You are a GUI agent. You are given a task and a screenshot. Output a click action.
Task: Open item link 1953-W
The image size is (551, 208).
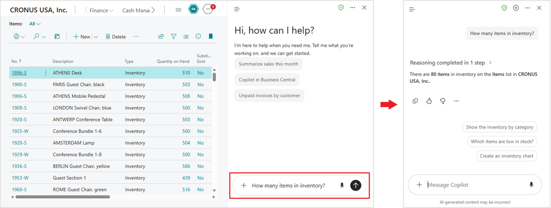pyautogui.click(x=20, y=178)
